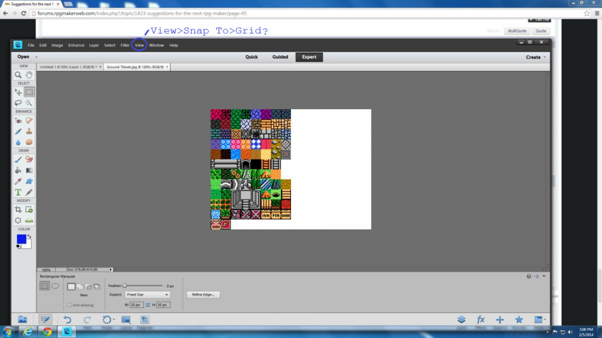Open the Layer menu
The width and height of the screenshot is (602, 338).
coord(94,45)
